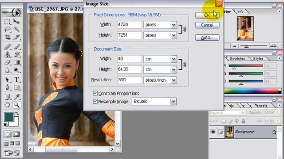This screenshot has height=159, width=284.
Task: Open Bicubic resample method dropdown
Action: tap(173, 101)
